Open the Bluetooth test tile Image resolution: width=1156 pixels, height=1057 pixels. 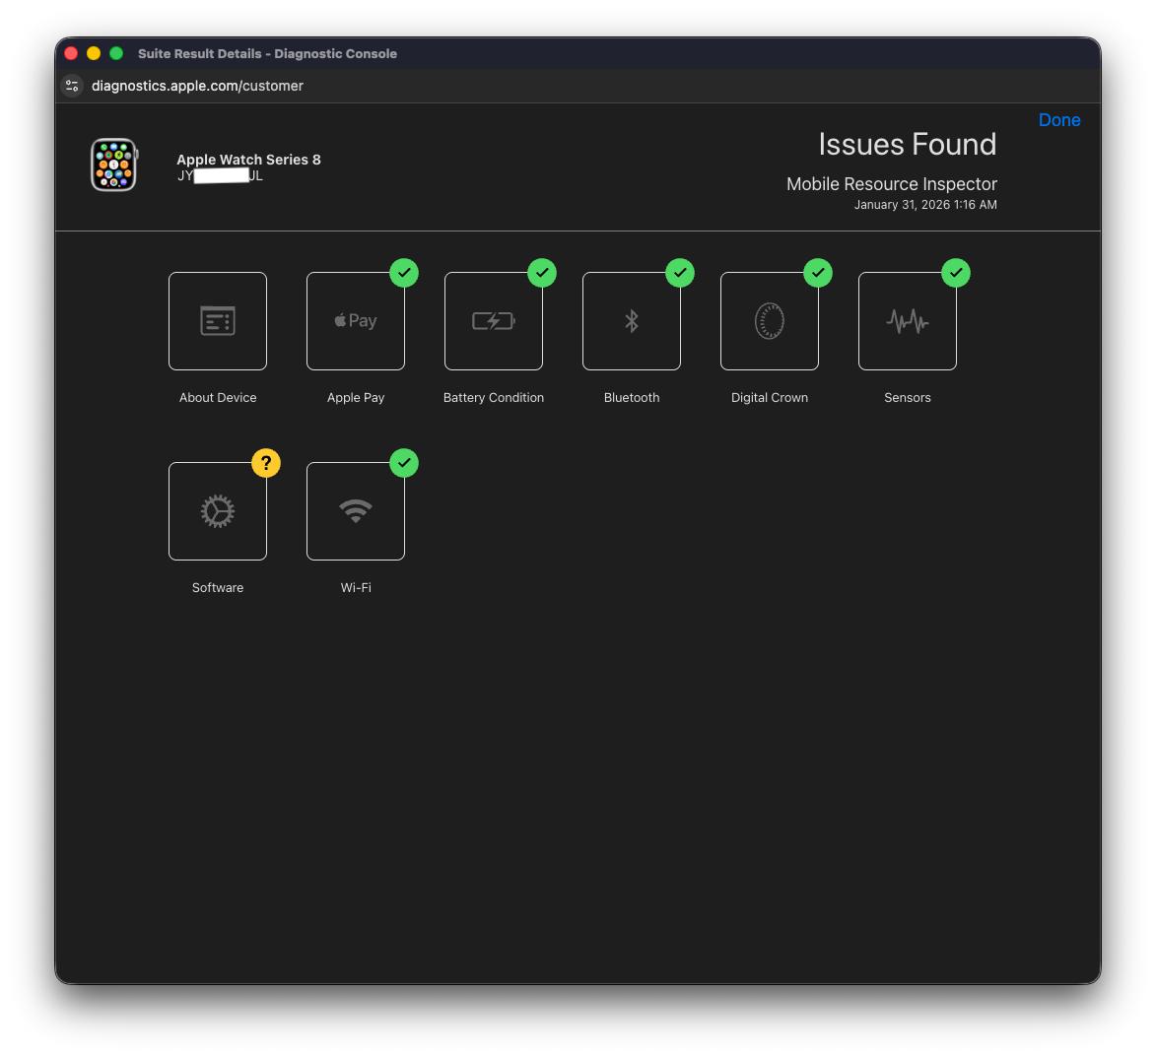[631, 320]
